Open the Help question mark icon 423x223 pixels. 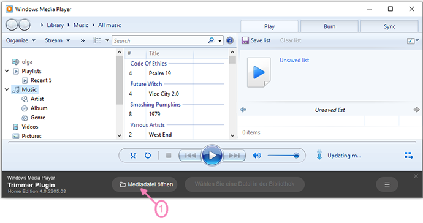(x=230, y=40)
